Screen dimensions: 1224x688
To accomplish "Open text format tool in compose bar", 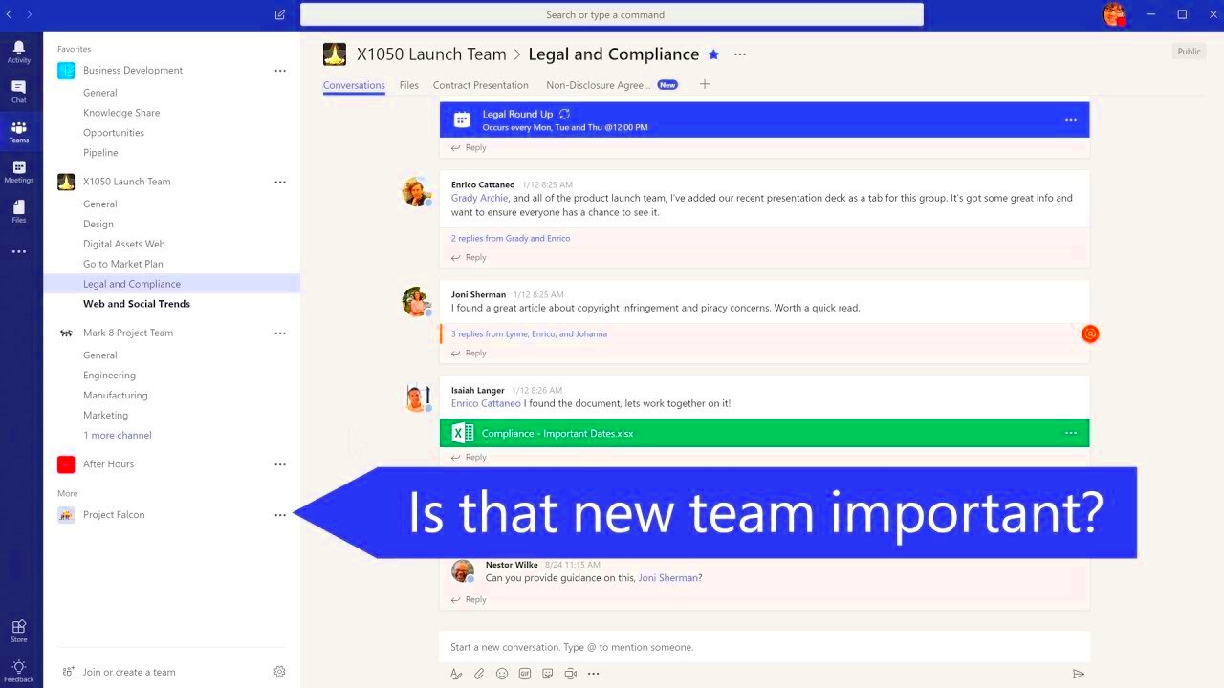I will pyautogui.click(x=456, y=674).
